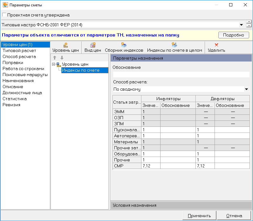Click the Обоснование input field

pos(181,75)
